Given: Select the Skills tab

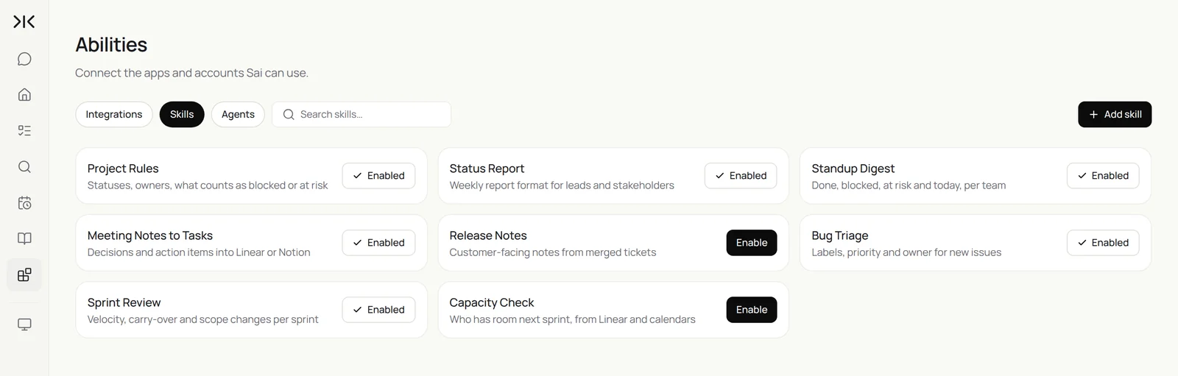Looking at the screenshot, I should [x=182, y=115].
